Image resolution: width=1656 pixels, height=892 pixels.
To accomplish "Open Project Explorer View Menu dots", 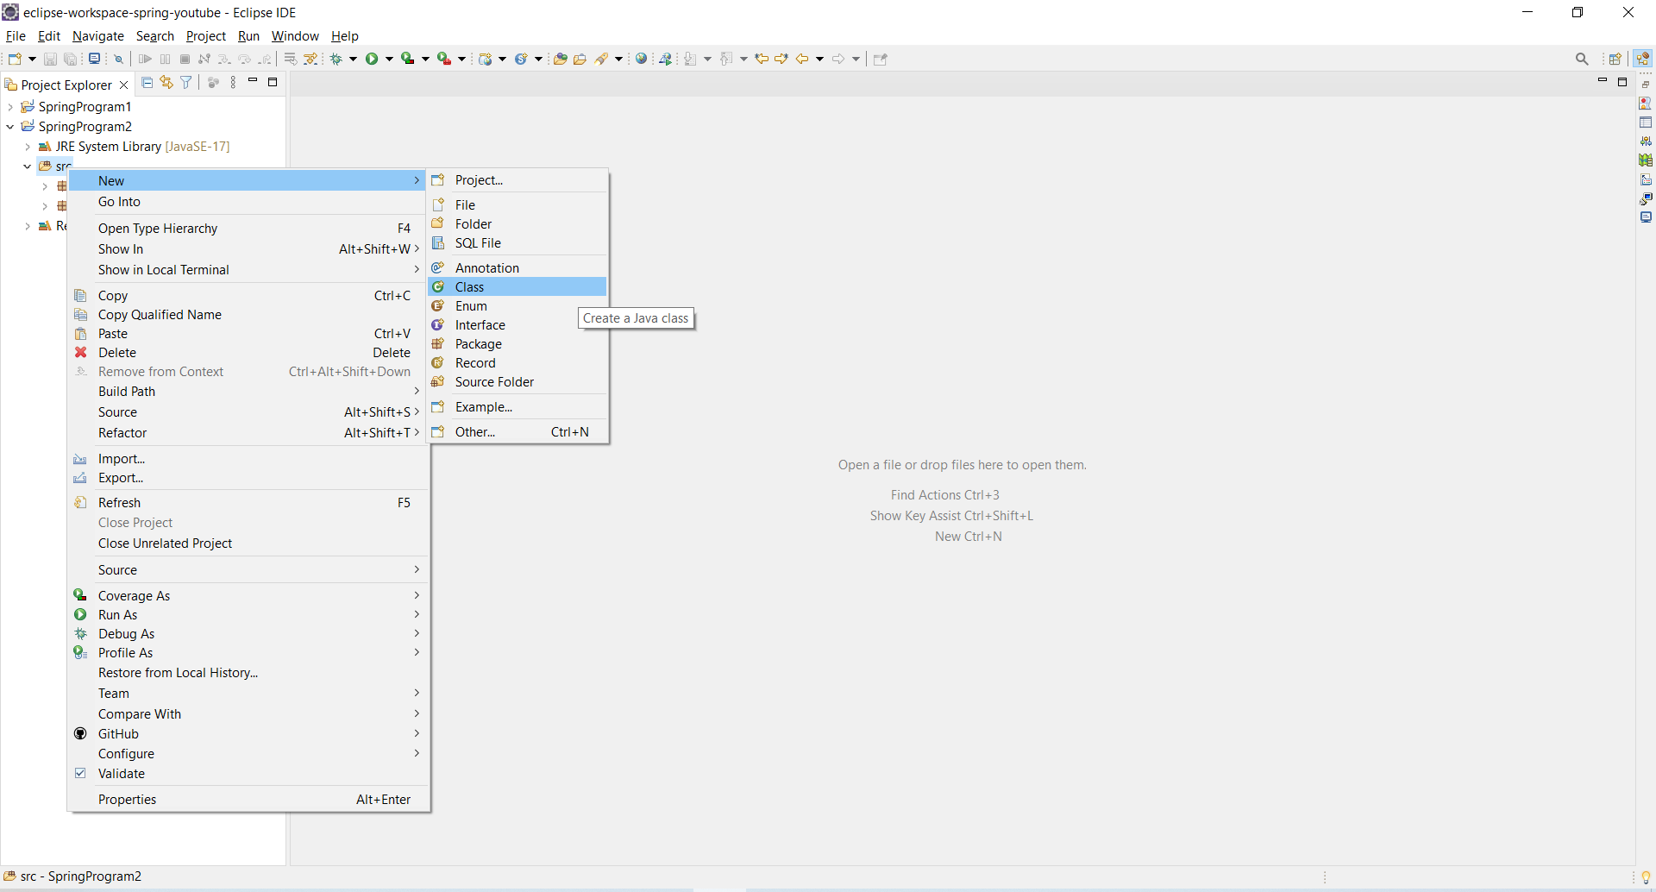I will tap(233, 83).
